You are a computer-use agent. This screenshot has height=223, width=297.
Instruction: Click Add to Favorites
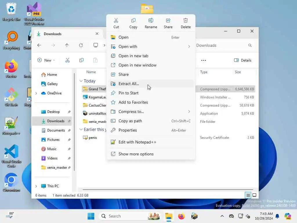(151, 102)
